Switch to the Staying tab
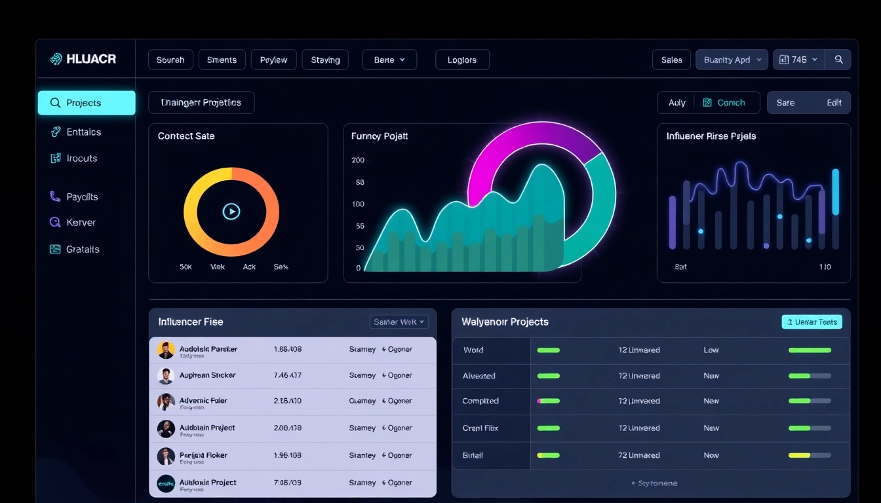Viewport: 881px width, 503px height. pyautogui.click(x=325, y=59)
